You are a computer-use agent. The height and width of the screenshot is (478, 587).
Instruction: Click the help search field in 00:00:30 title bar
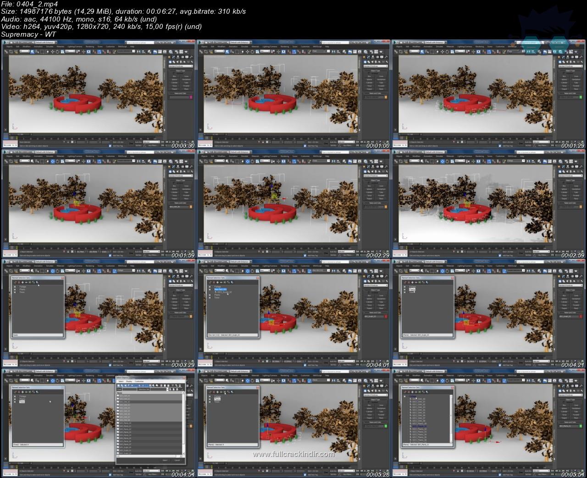click(x=140, y=42)
